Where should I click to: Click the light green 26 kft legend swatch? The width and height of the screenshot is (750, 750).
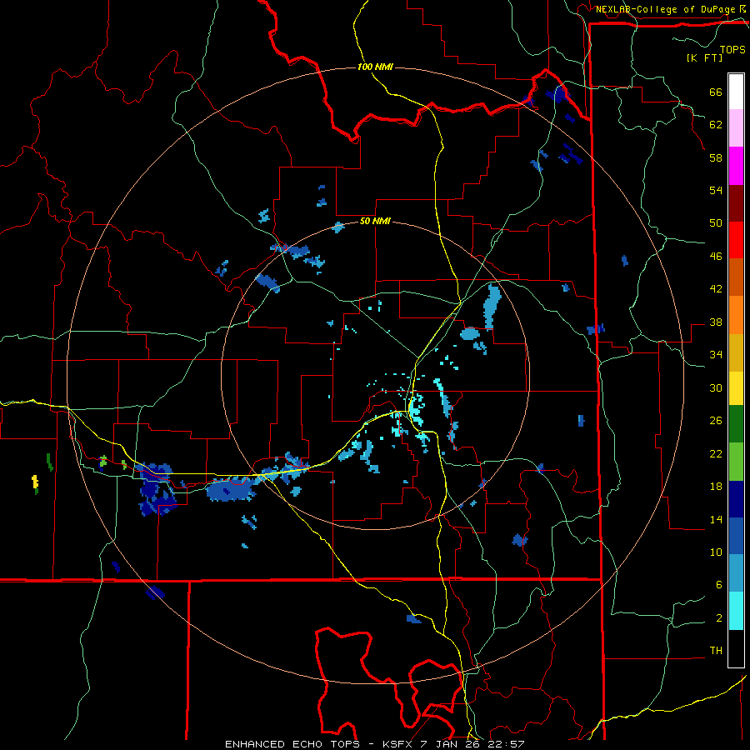tap(736, 462)
